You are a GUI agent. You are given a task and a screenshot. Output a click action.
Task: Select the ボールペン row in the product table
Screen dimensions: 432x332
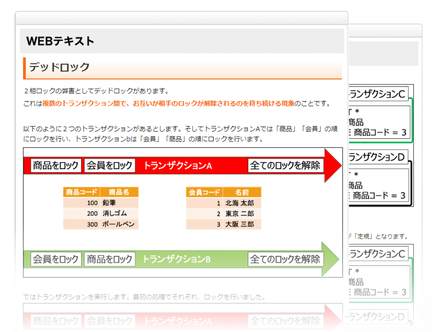click(100, 223)
